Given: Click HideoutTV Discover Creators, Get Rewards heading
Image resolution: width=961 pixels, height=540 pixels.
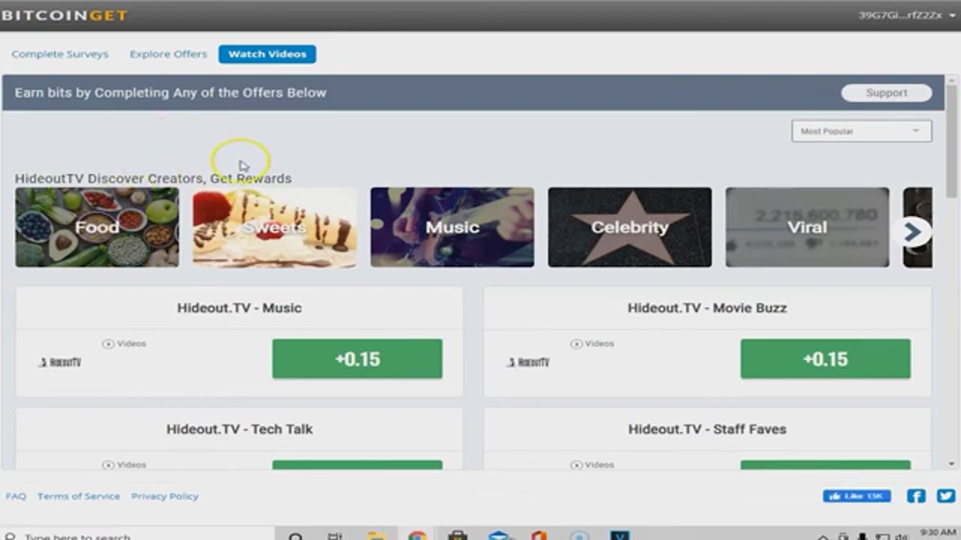Looking at the screenshot, I should (x=153, y=178).
